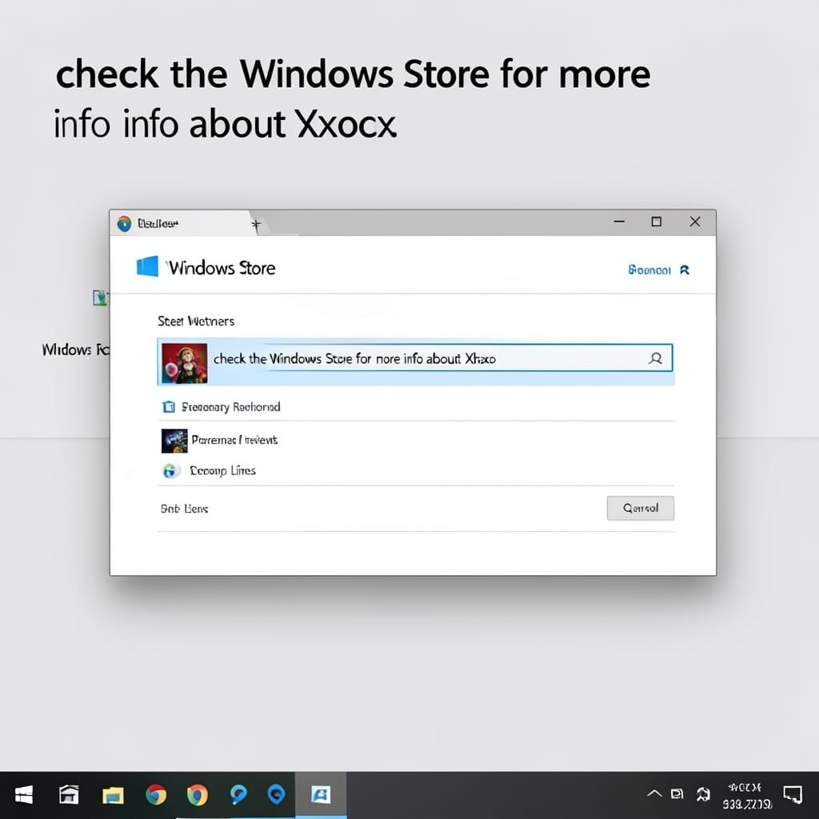The width and height of the screenshot is (819, 819).
Task: Show hidden system tray icons chevron
Action: pyautogui.click(x=654, y=794)
